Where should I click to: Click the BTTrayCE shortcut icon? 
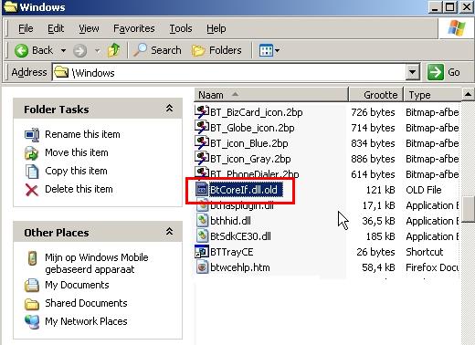pyautogui.click(x=202, y=251)
